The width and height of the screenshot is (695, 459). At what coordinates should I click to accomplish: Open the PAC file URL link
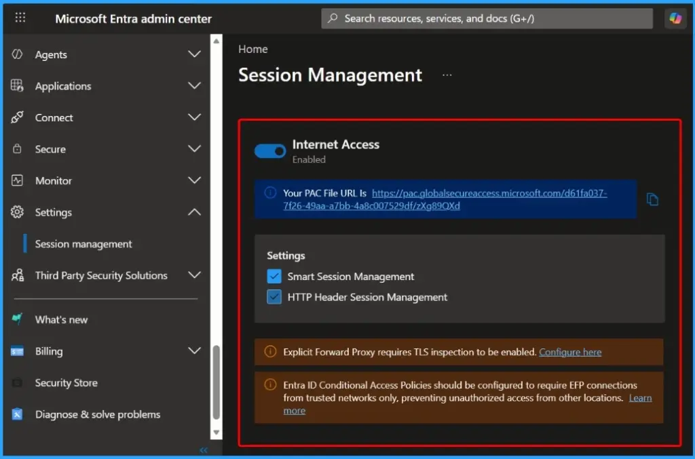[445, 199]
